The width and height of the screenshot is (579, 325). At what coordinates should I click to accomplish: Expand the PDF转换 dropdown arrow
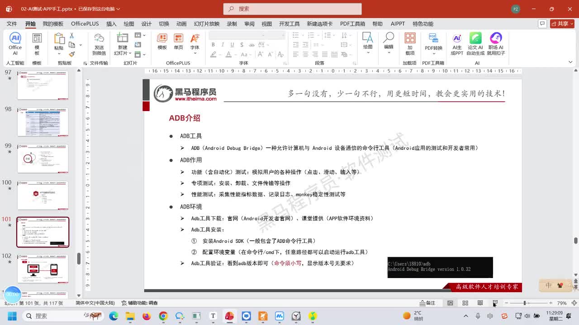[433, 54]
